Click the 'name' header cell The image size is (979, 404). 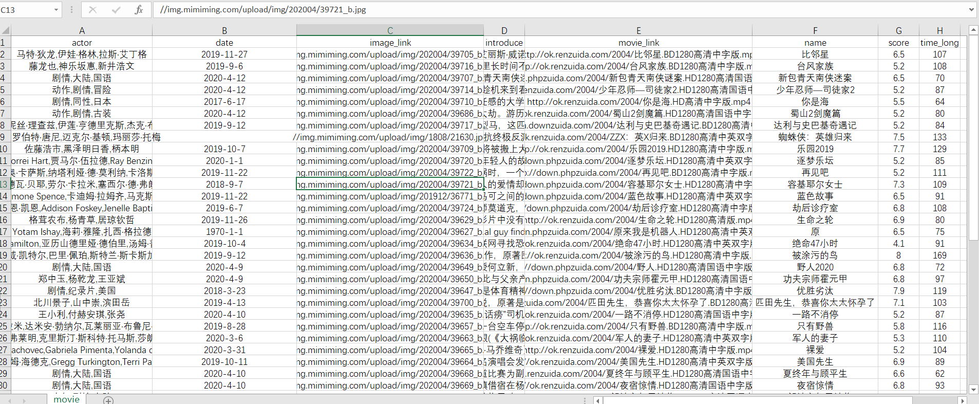815,43
